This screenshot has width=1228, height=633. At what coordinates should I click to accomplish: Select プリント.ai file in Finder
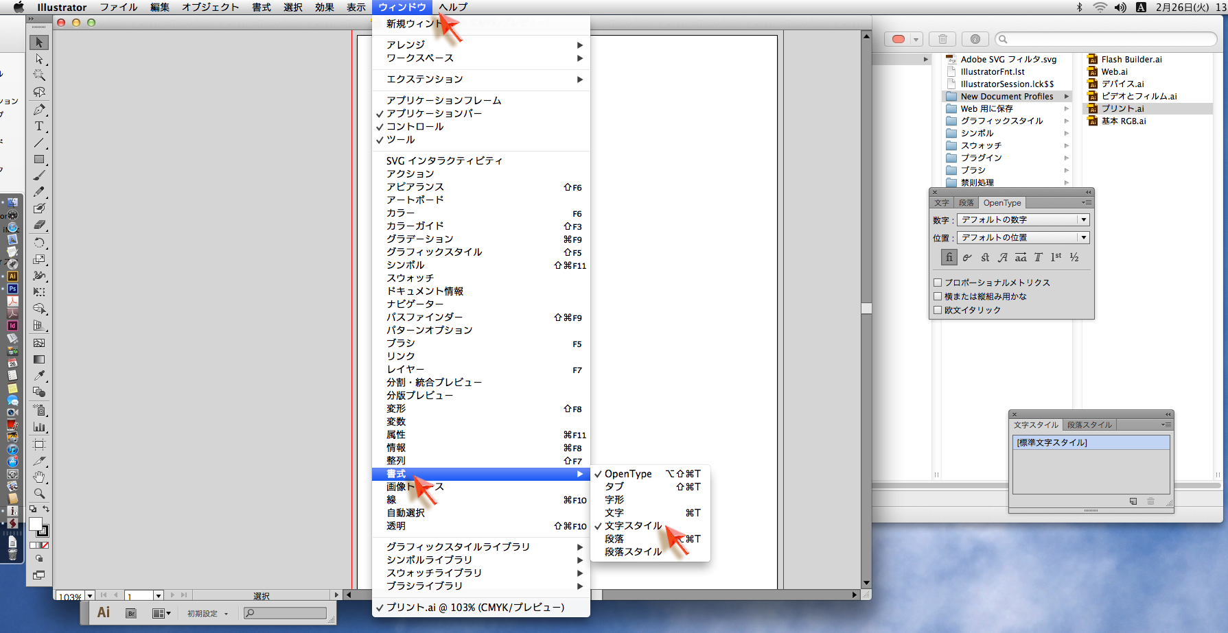[x=1148, y=109]
